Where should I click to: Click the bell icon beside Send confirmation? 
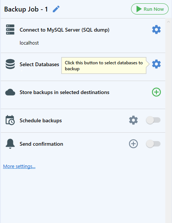10,144
